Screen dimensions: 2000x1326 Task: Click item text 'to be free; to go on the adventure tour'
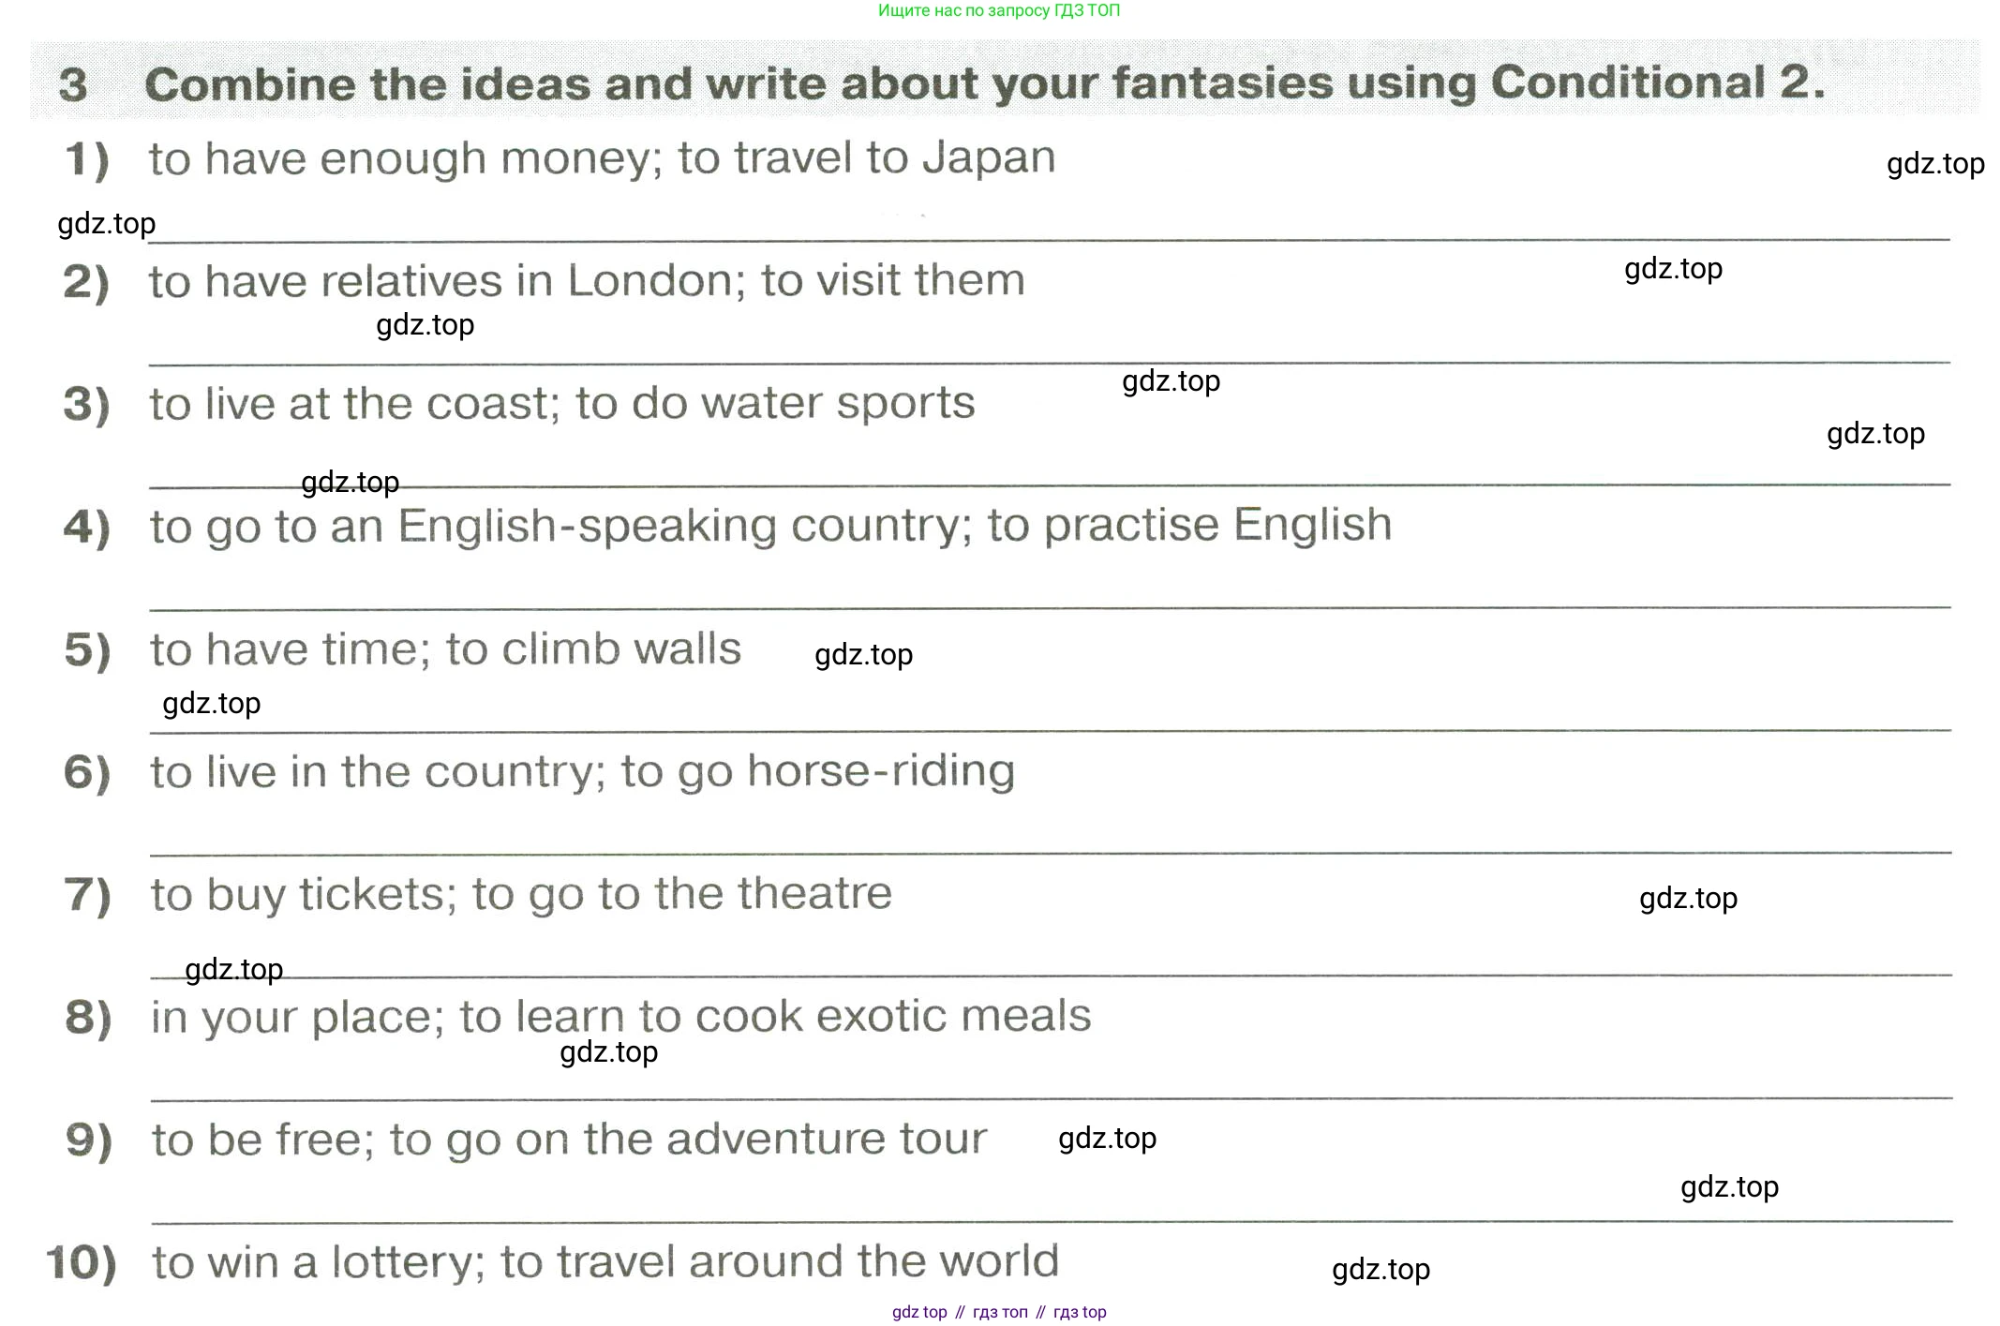pos(570,1140)
